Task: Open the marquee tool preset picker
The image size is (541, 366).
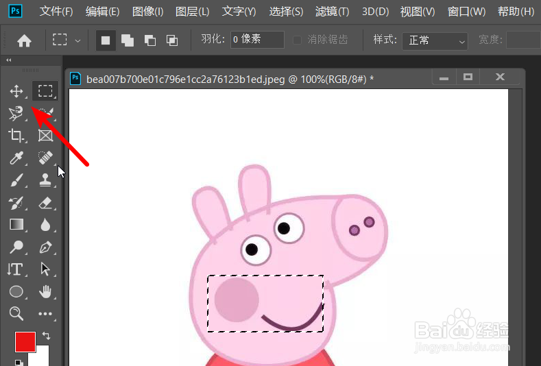Action: pos(78,40)
